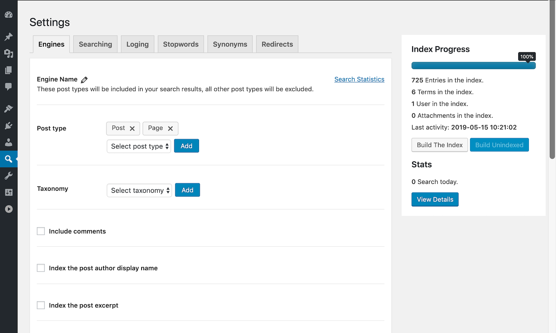Go to the Stopwords tab
This screenshot has height=333, width=556.
(181, 44)
